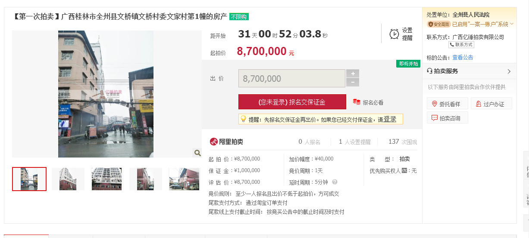Expand the 拍卖服务 section chevron
Viewport: 529px width, 238px height.
coord(509,71)
